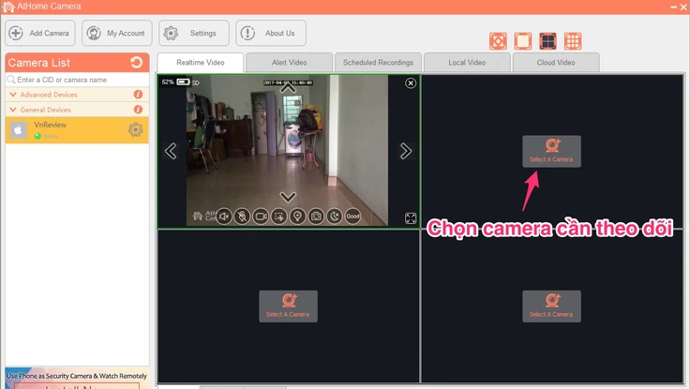Toggle night vision mode

pos(335,217)
